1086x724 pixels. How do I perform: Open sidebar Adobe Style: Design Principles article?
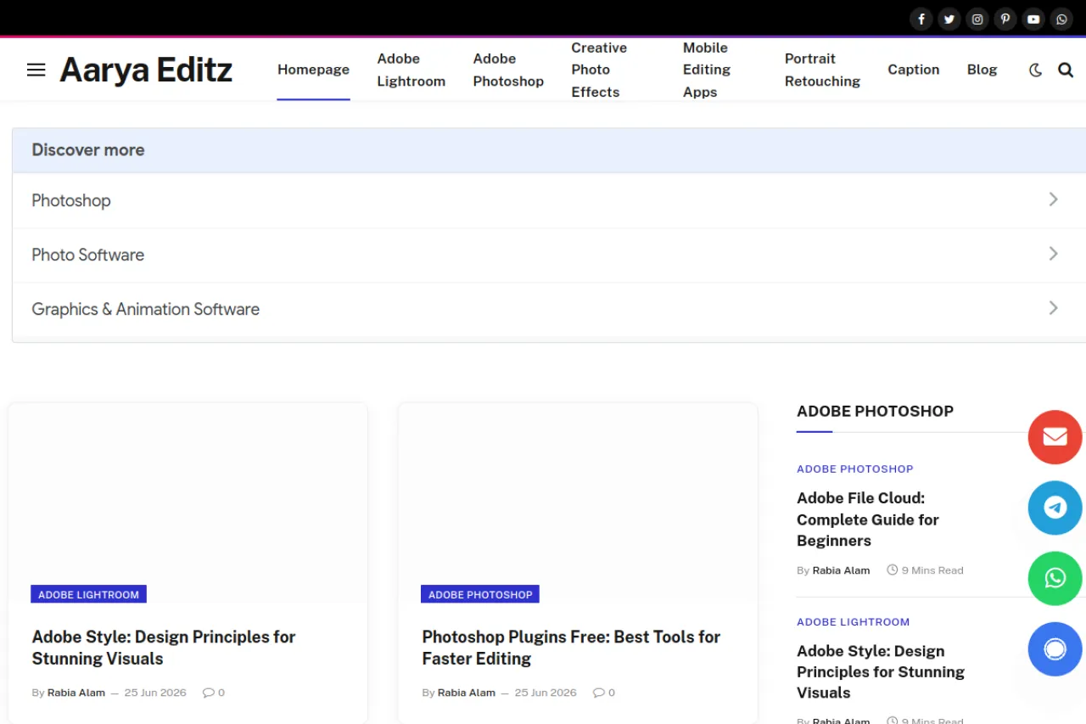(881, 672)
